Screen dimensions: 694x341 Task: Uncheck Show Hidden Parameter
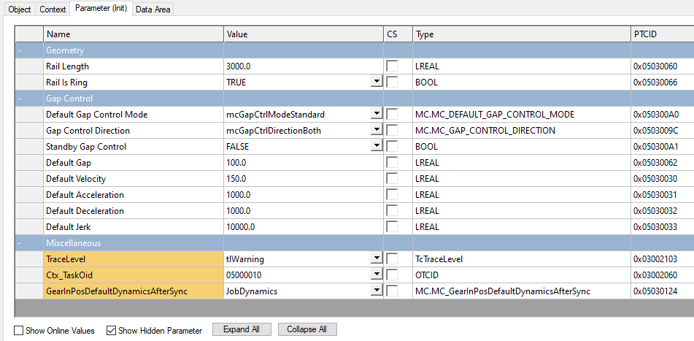click(112, 330)
